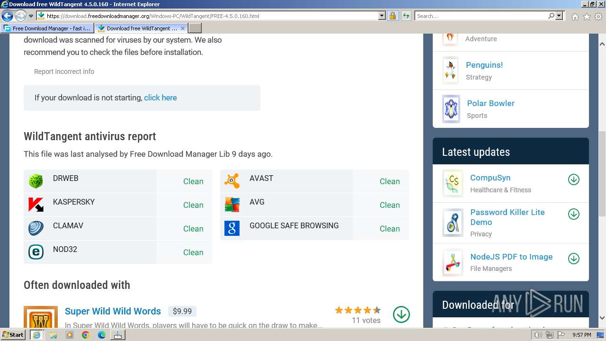The image size is (606, 341).
Task: Expand the address bar dropdown arrow
Action: [x=382, y=16]
